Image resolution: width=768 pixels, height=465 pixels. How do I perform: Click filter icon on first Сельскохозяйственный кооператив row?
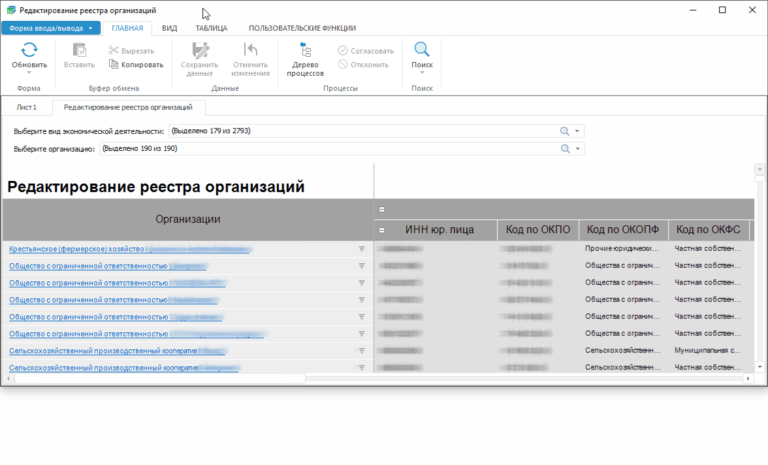(361, 351)
